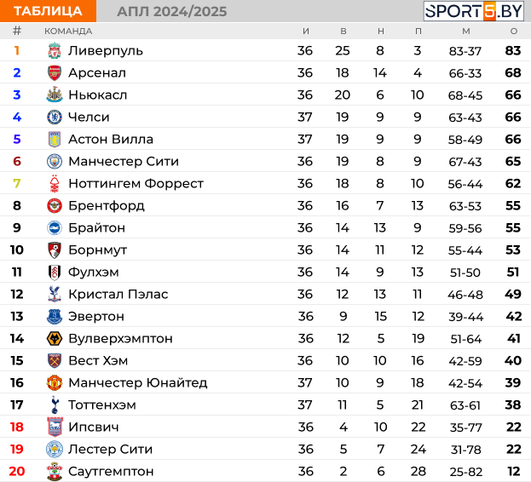Screen dimensions: 531x482
Task: Select the АПЛ 2024/2025 header tab
Action: 172,12
